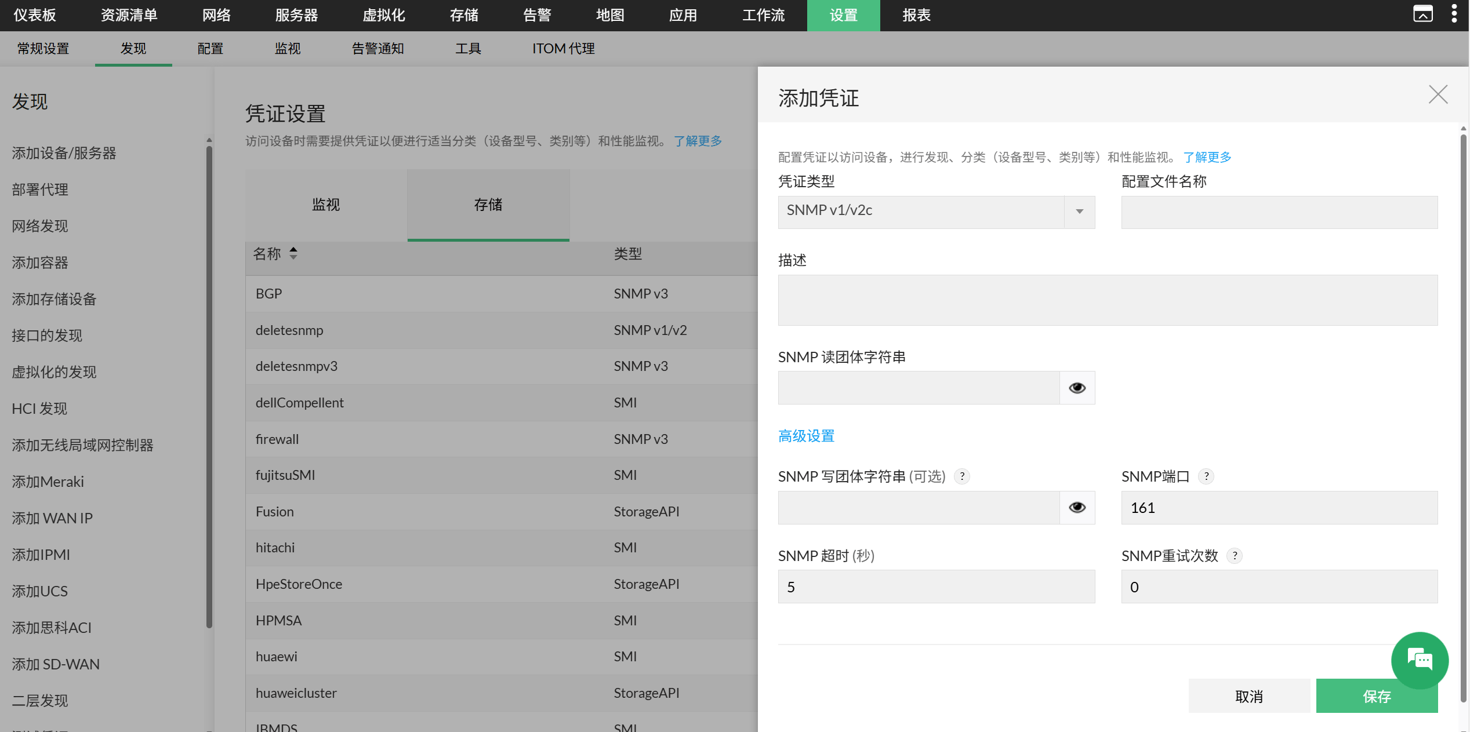Viewport: 1470px width, 732px height.
Task: Open 部署代理 in sidebar
Action: 40,190
